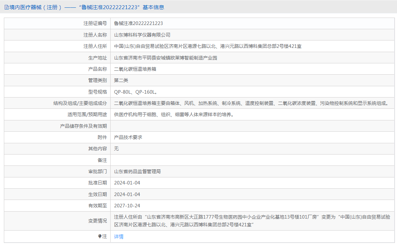Image resolution: width=397 pixels, height=245 pixels.
Task: Click the bulb icon beside 注
Action: click(x=100, y=237)
